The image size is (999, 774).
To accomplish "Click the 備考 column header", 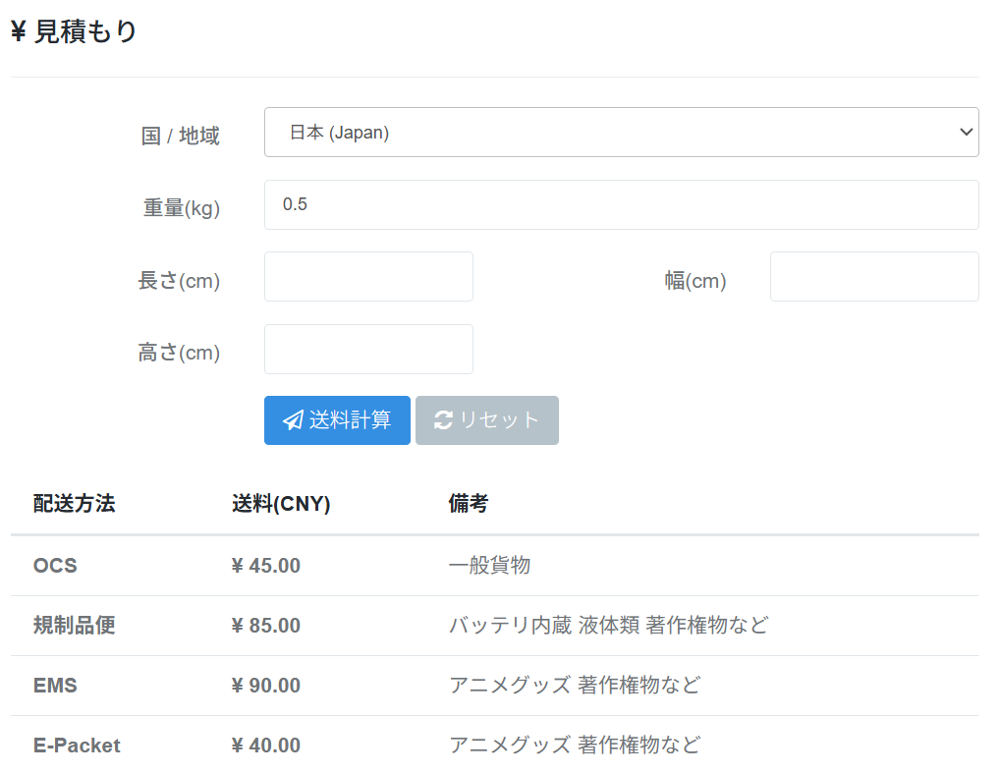I will (469, 504).
